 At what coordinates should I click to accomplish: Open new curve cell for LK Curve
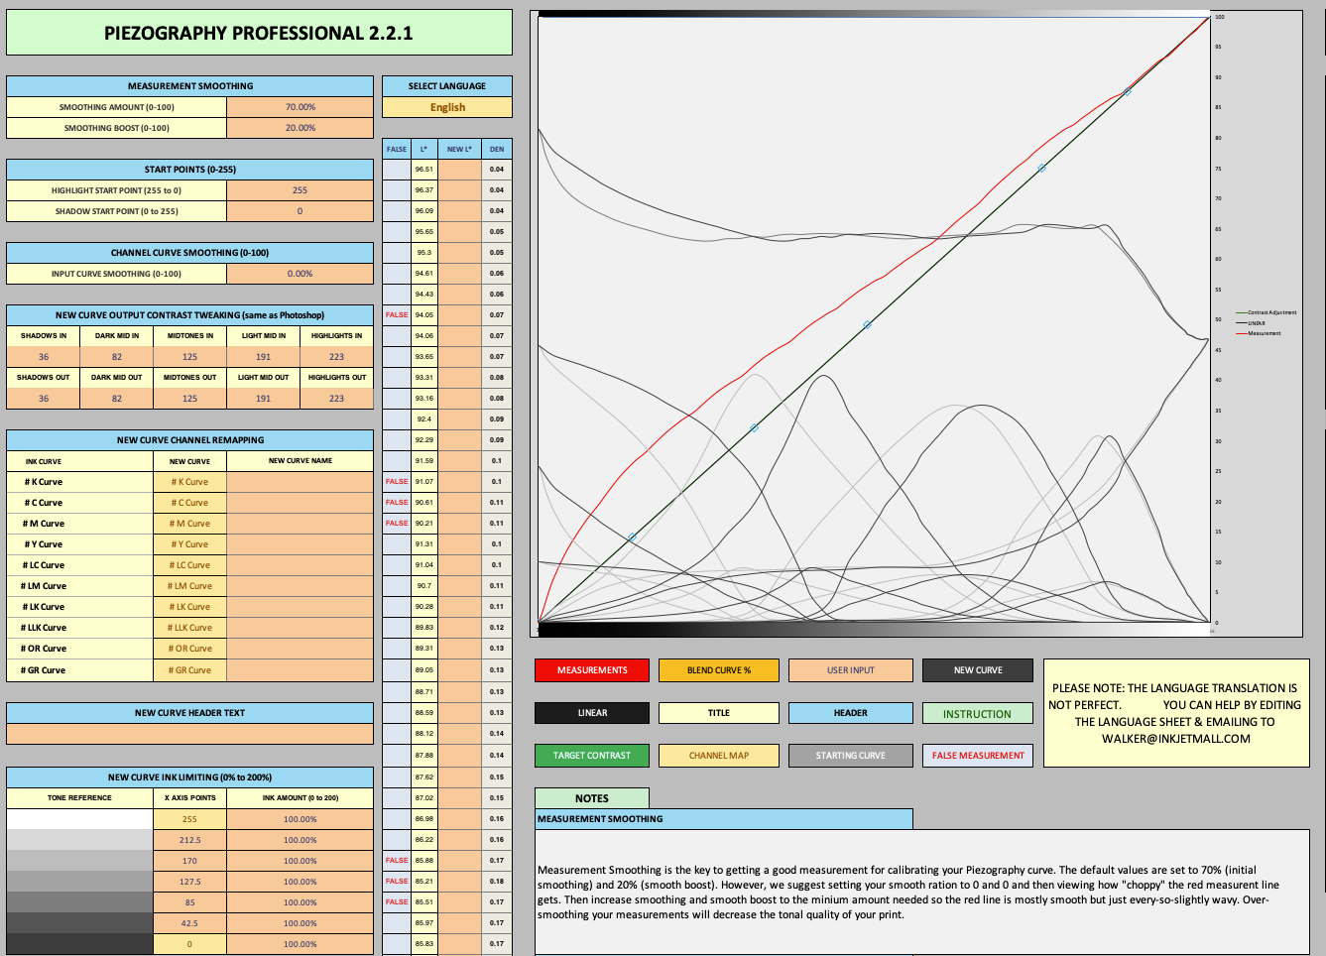pos(189,607)
